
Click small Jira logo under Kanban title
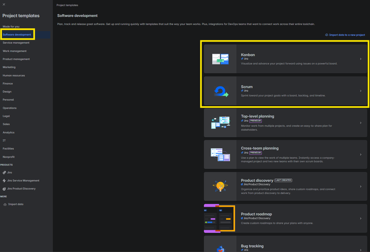242,59
